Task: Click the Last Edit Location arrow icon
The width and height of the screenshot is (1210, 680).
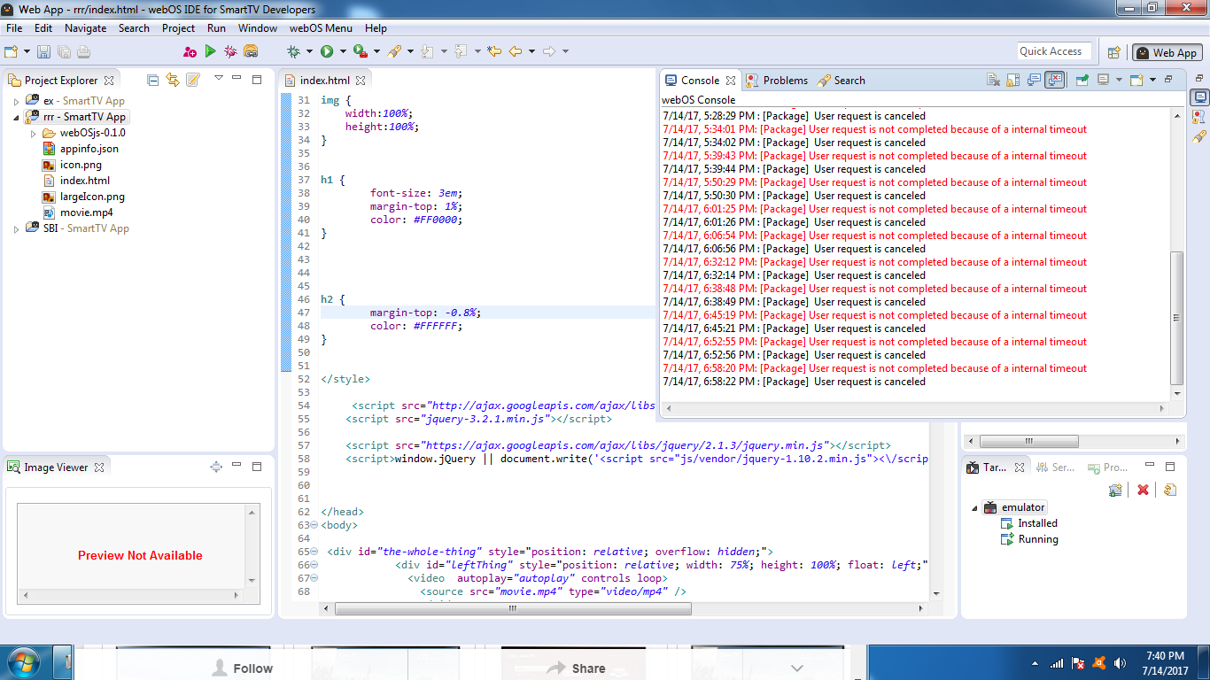Action: coord(494,51)
